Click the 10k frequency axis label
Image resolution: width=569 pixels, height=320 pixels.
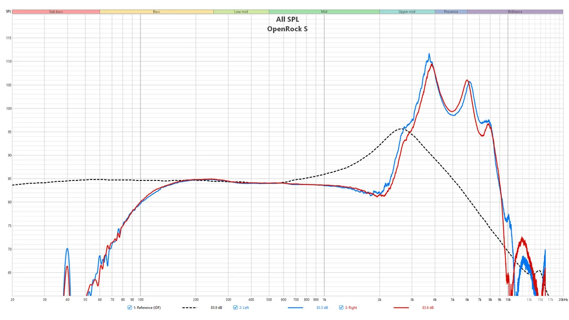click(508, 300)
